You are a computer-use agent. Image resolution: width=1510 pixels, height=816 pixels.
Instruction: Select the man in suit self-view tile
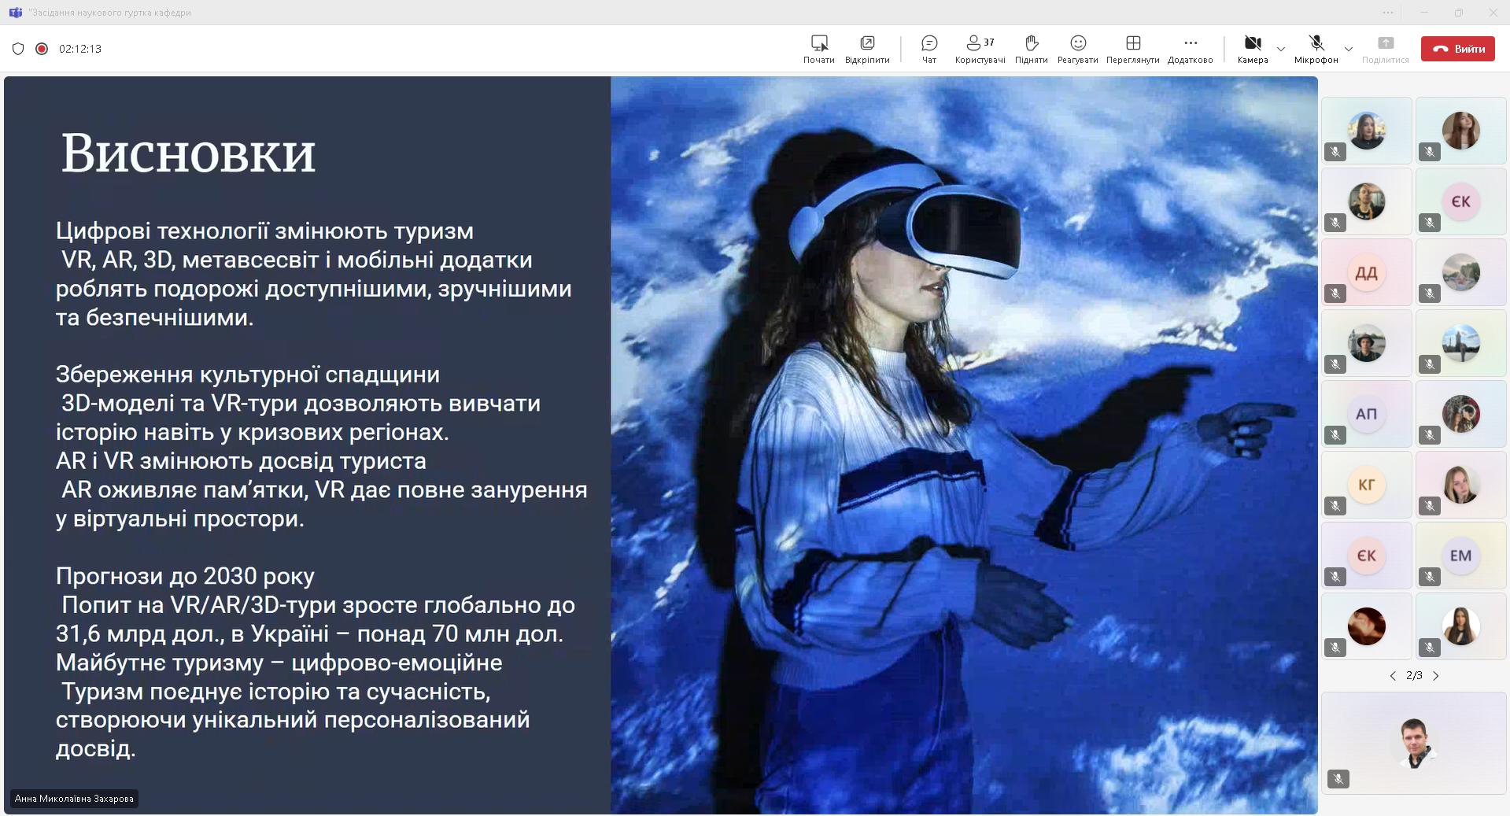(x=1414, y=743)
